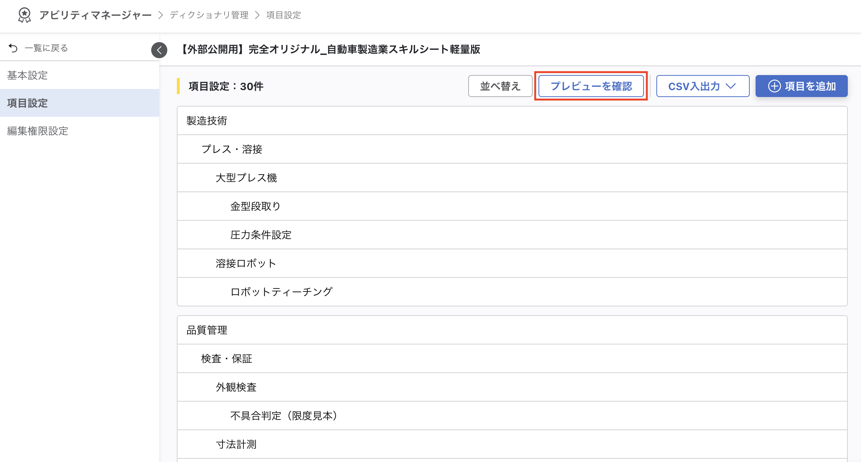Open ディクショナリ管理 from the breadcrumb
This screenshot has width=861, height=462.
click(208, 15)
